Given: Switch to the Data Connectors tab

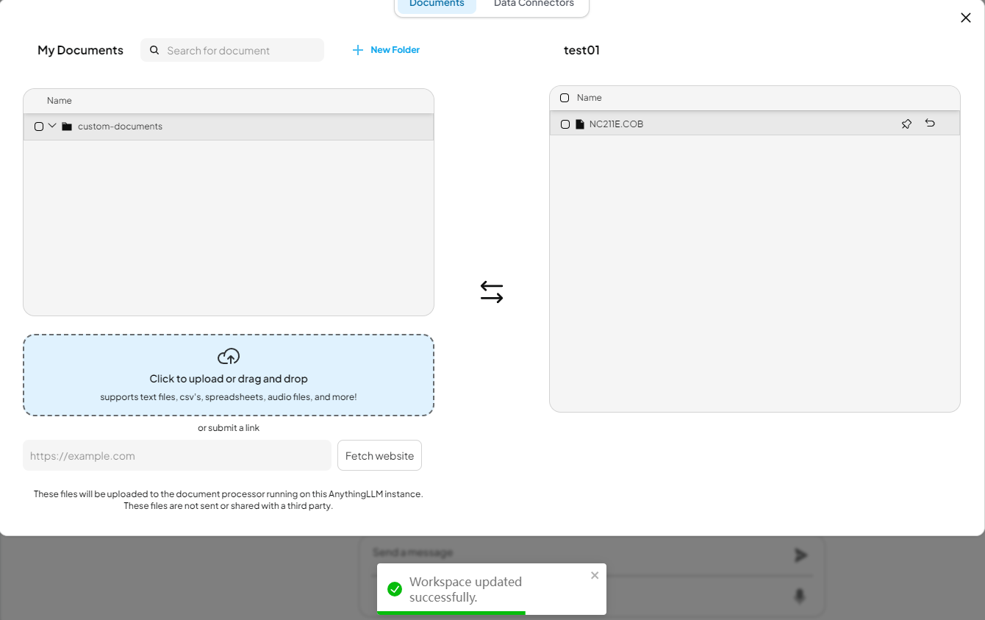Looking at the screenshot, I should (534, 4).
